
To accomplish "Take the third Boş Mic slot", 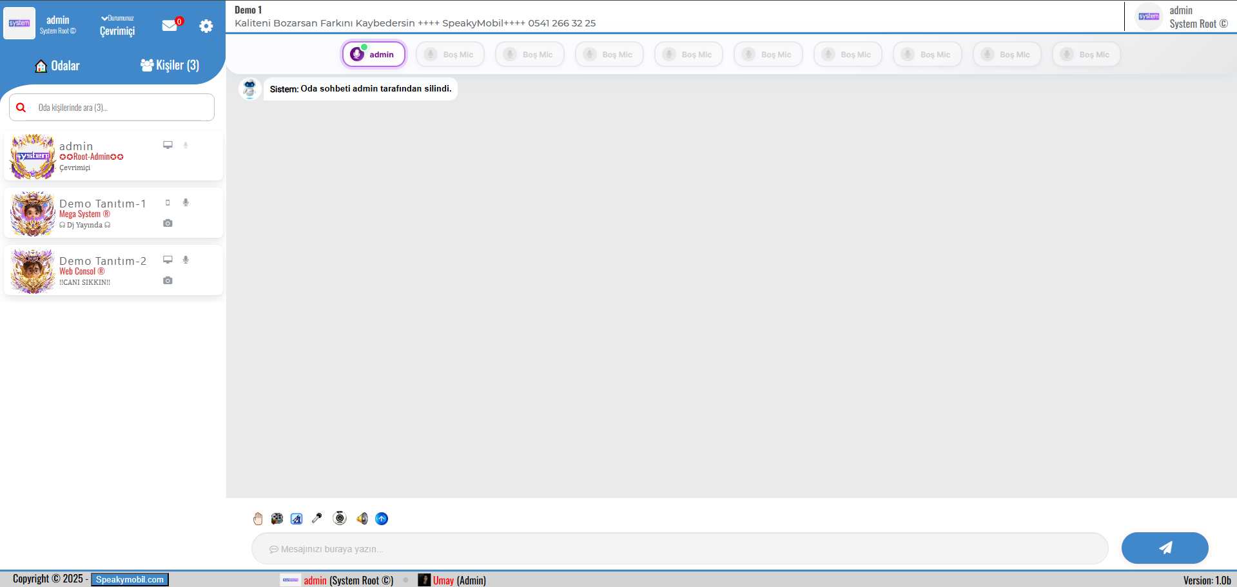I will pyautogui.click(x=609, y=54).
